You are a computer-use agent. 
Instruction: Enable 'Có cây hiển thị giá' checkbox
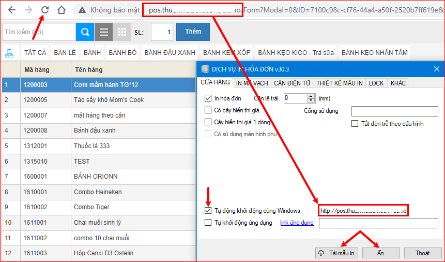(x=208, y=110)
